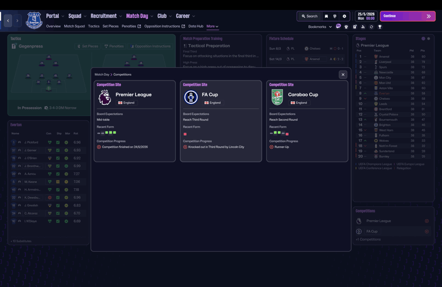The height and width of the screenshot is (287, 442).
Task: Click Carabao Cup recent form squares
Action: click(279, 133)
